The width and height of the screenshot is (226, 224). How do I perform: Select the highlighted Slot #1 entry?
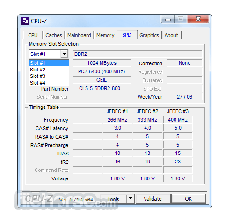click(x=49, y=63)
